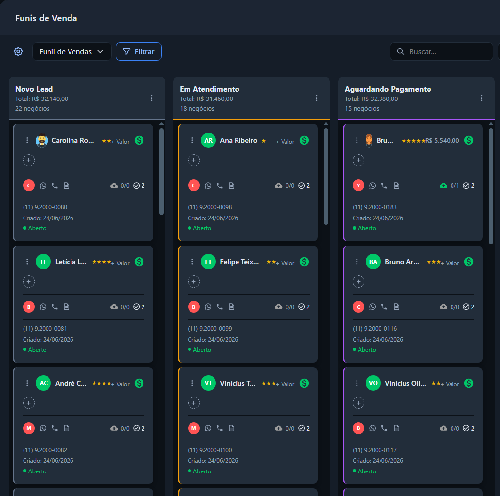Screen dimensions: 500x496
Task: Call phone icon on Ana Ribeiro card
Action: (x=220, y=185)
